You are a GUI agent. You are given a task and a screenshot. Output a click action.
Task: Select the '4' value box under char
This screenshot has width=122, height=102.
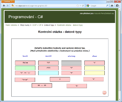pyautogui.click(x=95, y=63)
